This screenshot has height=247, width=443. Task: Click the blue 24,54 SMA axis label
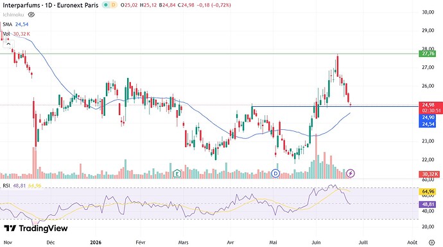428,124
